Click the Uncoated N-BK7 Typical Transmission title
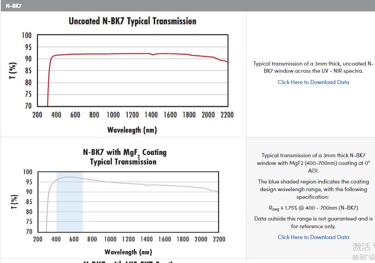The width and height of the screenshot is (375, 263). [133, 21]
